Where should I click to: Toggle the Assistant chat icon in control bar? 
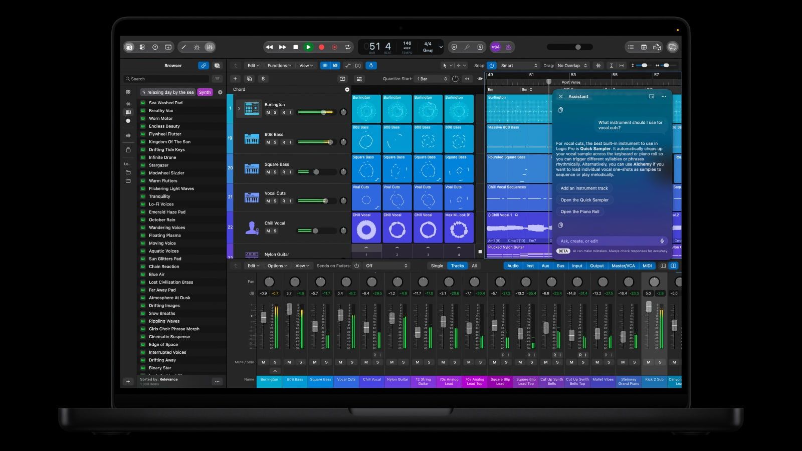click(673, 47)
